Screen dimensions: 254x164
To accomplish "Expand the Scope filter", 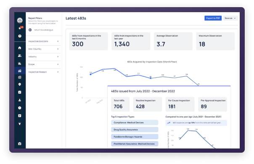I will [x=43, y=64].
